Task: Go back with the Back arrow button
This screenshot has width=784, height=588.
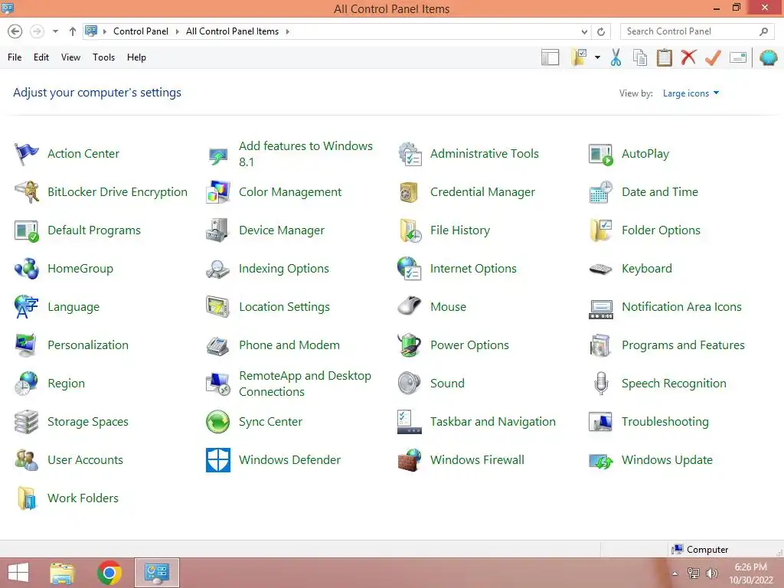Action: (15, 31)
